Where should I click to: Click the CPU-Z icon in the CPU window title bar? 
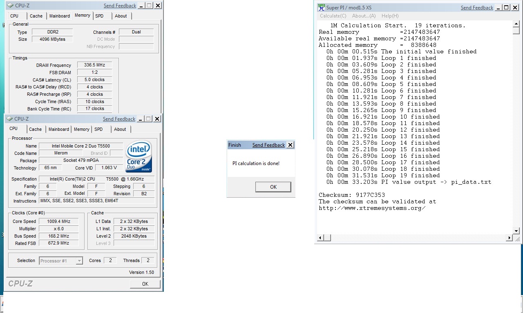point(10,119)
